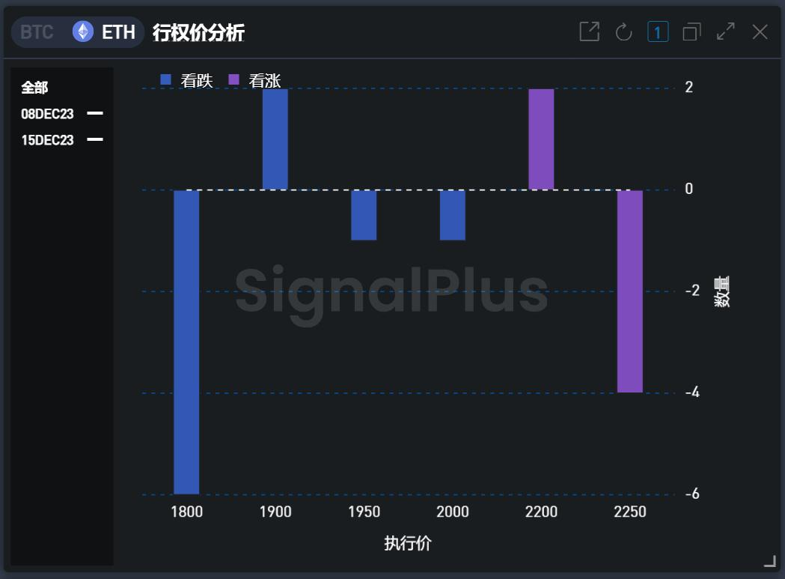
Task: Click the Ethereum diamond logo
Action: 82,31
